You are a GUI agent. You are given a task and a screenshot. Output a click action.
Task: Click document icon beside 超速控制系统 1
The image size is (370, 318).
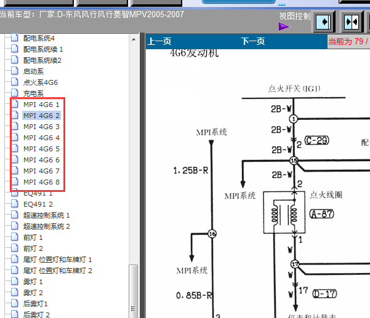(15, 215)
